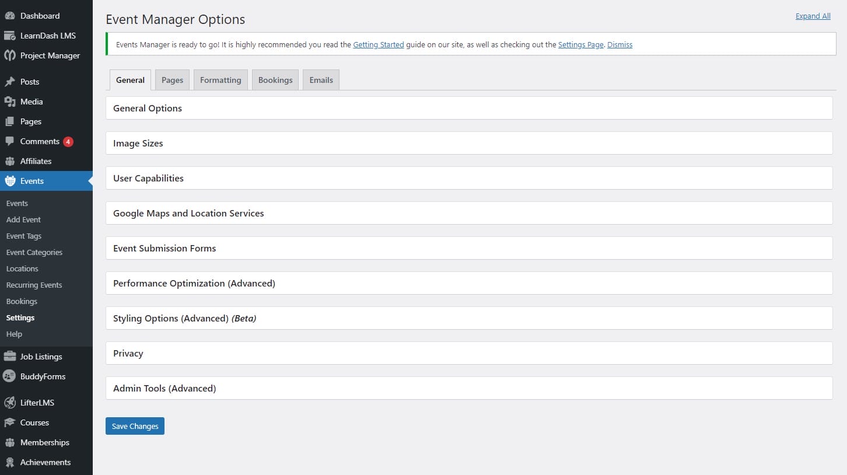Screen dimensions: 847x475
Task: Switch to the Bookings tab
Action: tap(275, 80)
